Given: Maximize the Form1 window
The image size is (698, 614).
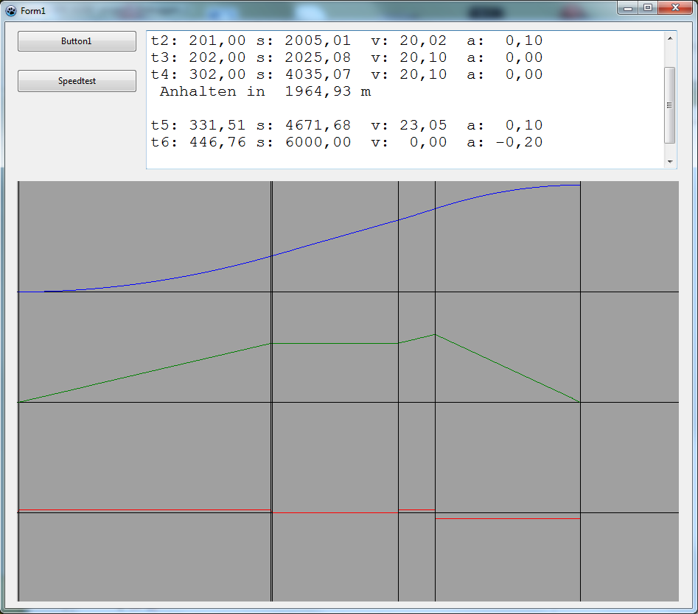Looking at the screenshot, I should click(648, 8).
